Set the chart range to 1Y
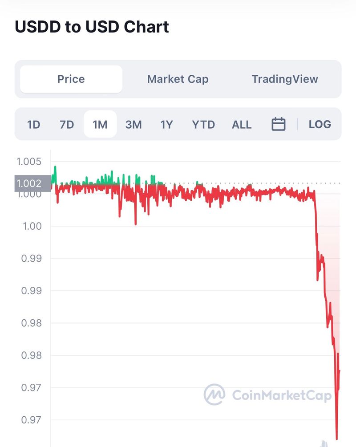This screenshot has height=447, width=356. [x=166, y=124]
